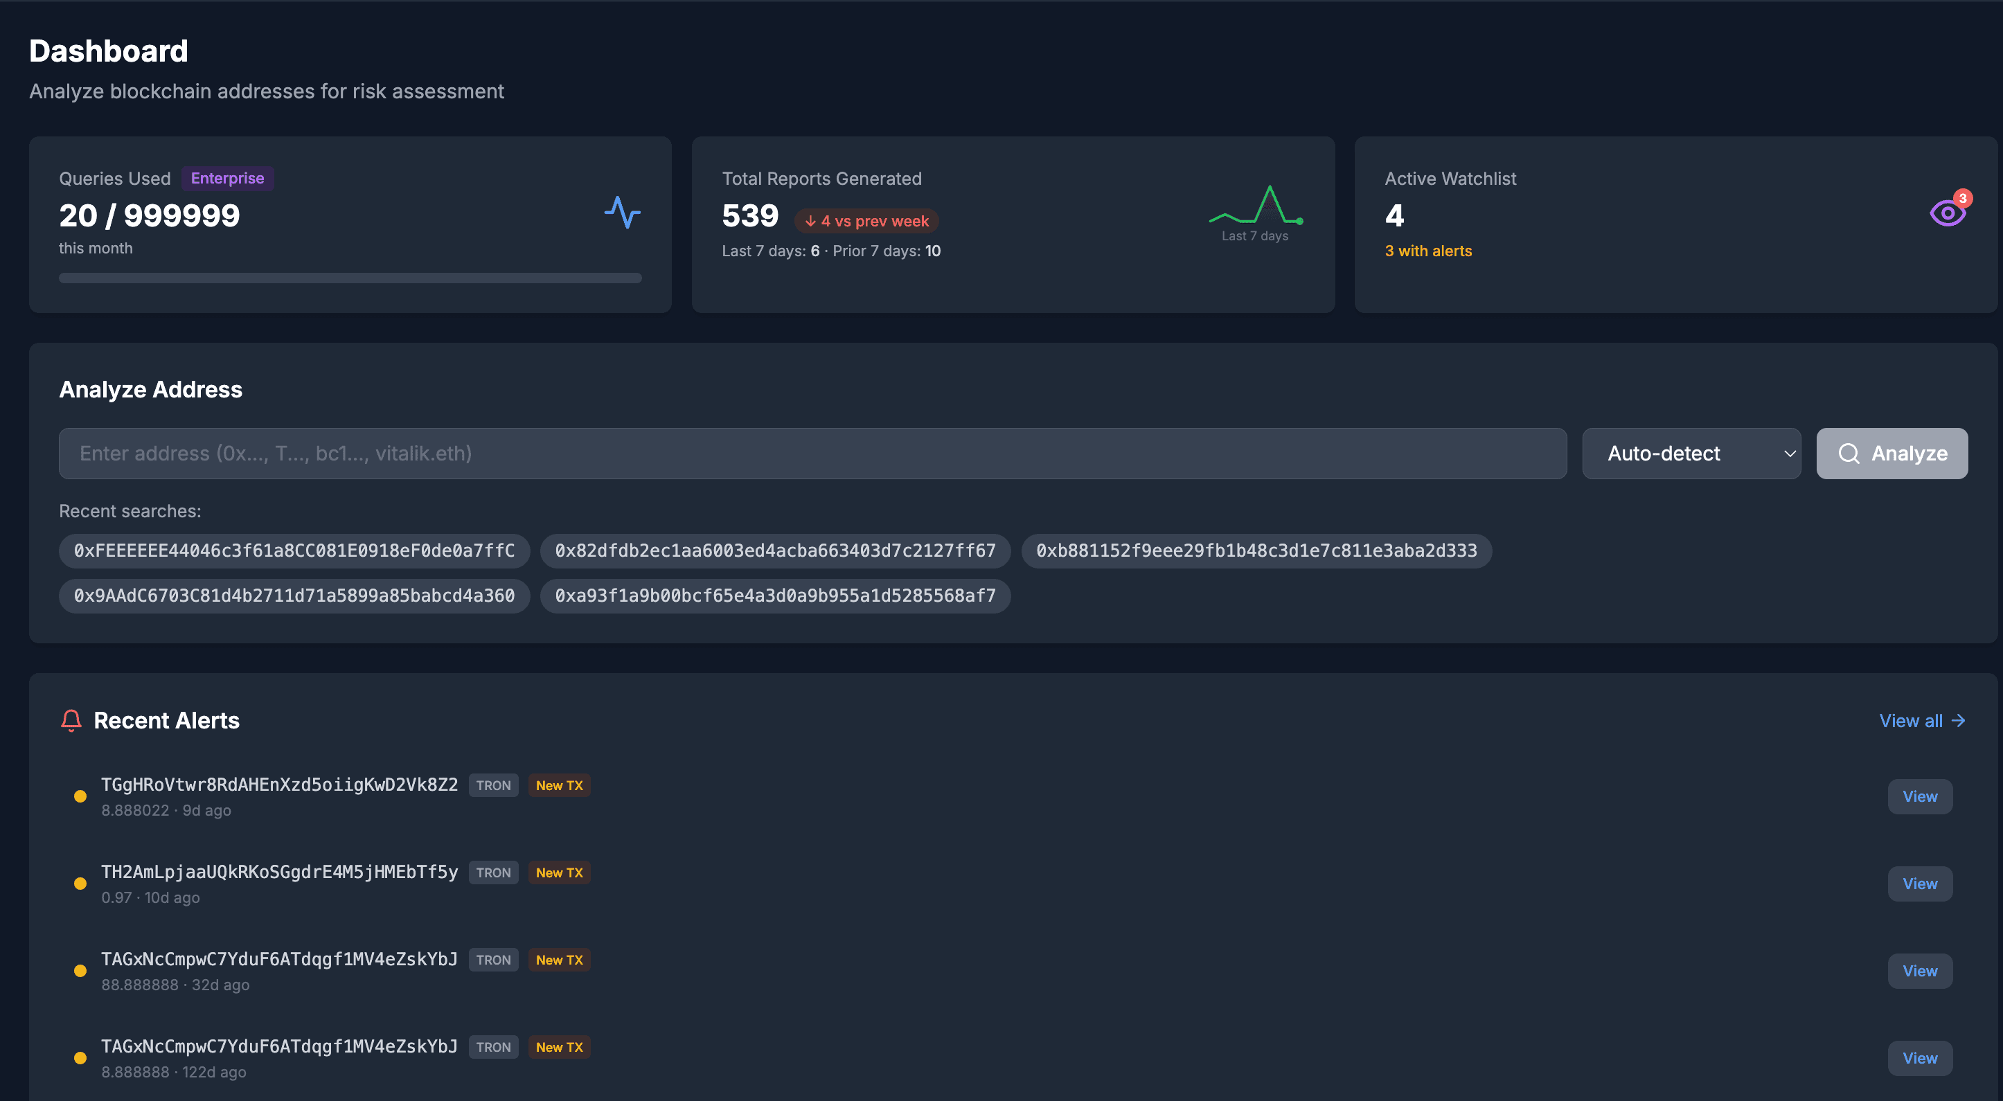Click the New TX tag on TGgHRoVtwr8R alert
The image size is (2003, 1101).
point(559,785)
